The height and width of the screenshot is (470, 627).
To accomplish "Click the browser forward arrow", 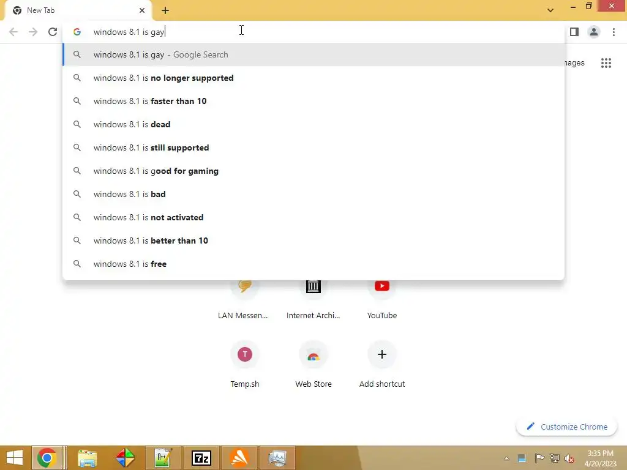I will (x=33, y=32).
